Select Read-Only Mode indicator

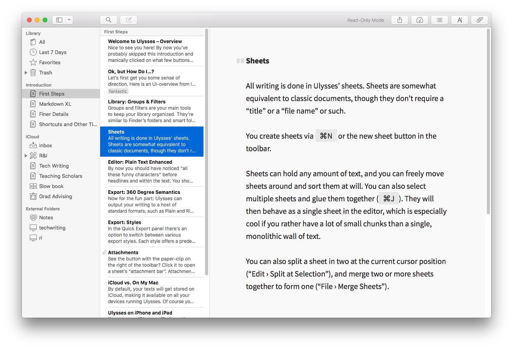[365, 20]
